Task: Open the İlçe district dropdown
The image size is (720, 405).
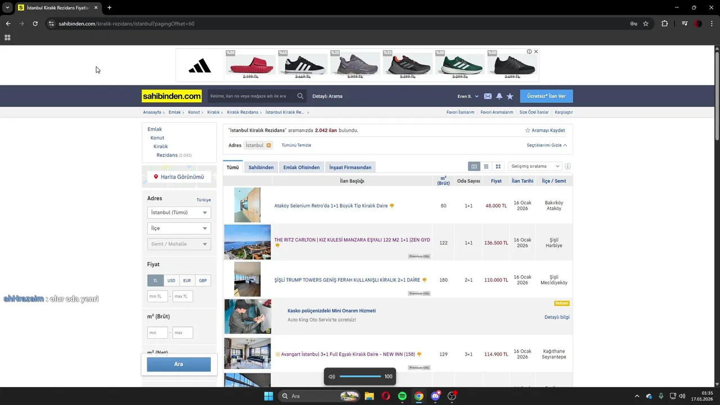Action: pyautogui.click(x=179, y=228)
